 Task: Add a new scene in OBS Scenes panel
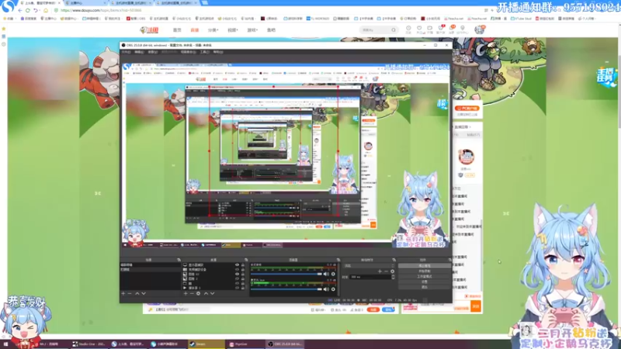pos(123,294)
